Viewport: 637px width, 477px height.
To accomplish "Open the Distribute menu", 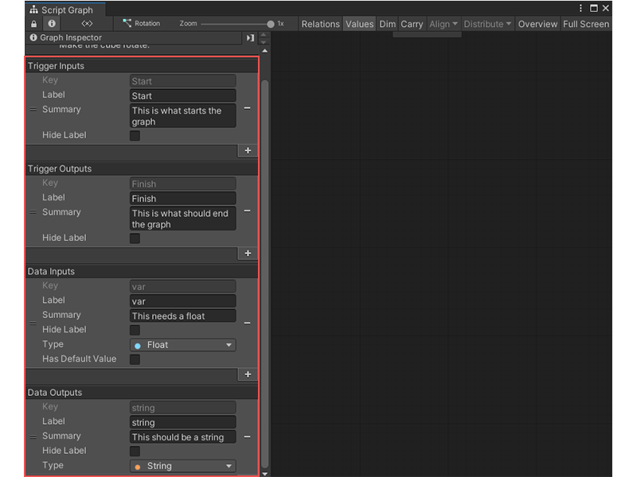I will (487, 24).
